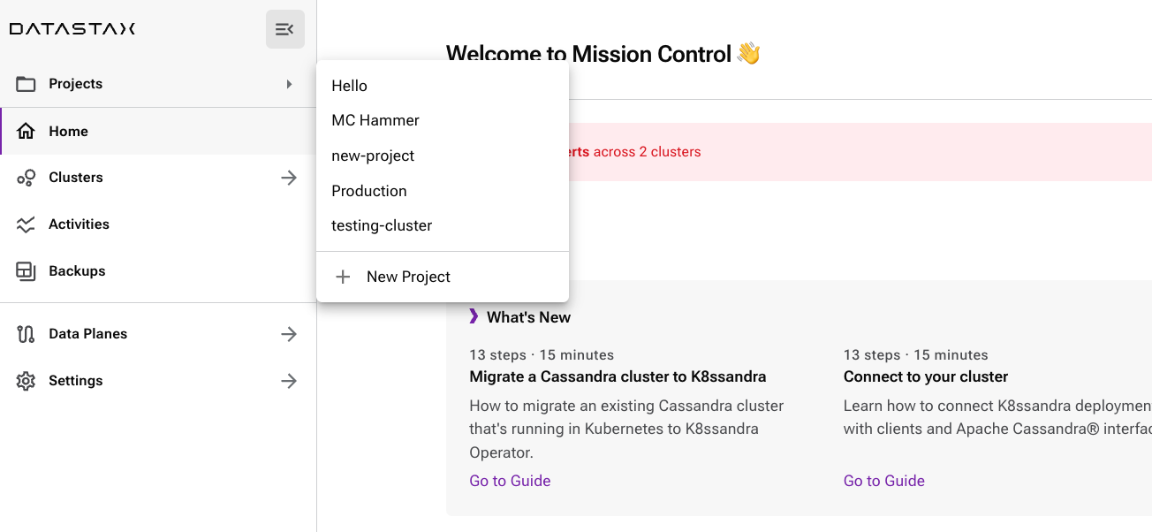1152x532 pixels.
Task: Expand the Data Planes arrow
Action: [289, 333]
